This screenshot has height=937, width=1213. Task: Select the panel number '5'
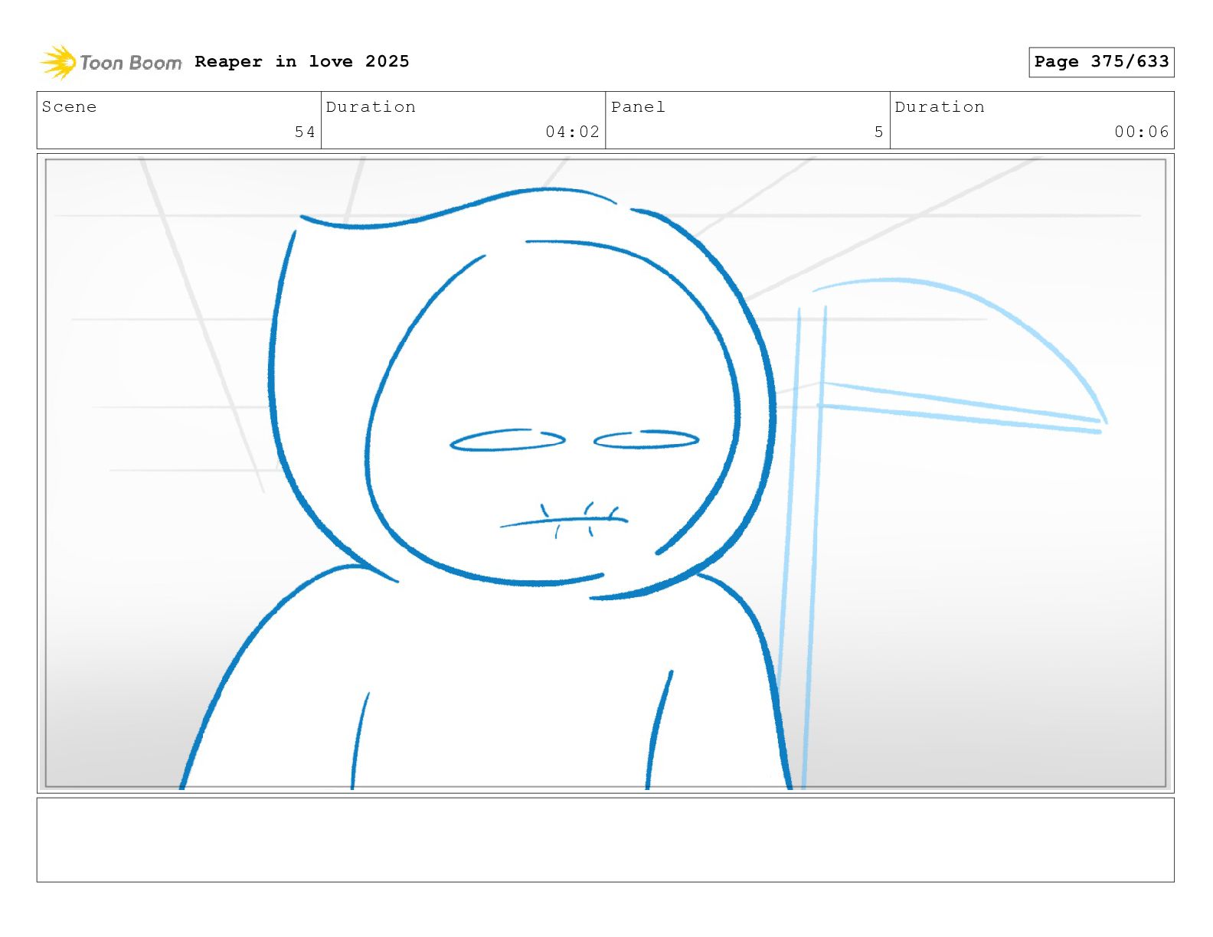tap(879, 132)
